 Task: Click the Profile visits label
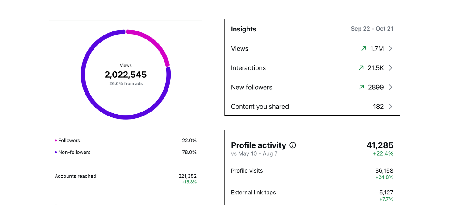(247, 171)
